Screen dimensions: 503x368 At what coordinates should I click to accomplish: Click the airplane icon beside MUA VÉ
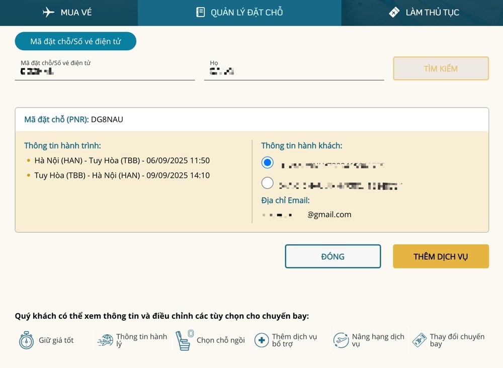coord(48,12)
